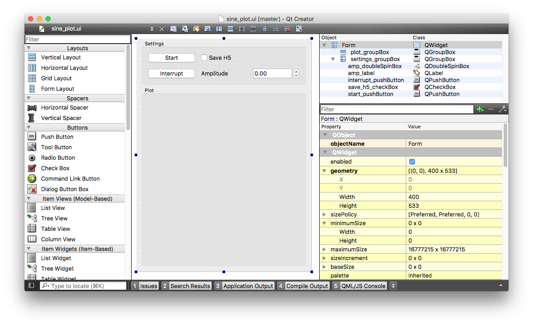533x326 pixels.
Task: Click the Adjust Size toolbar icon
Action: pyautogui.click(x=299, y=29)
